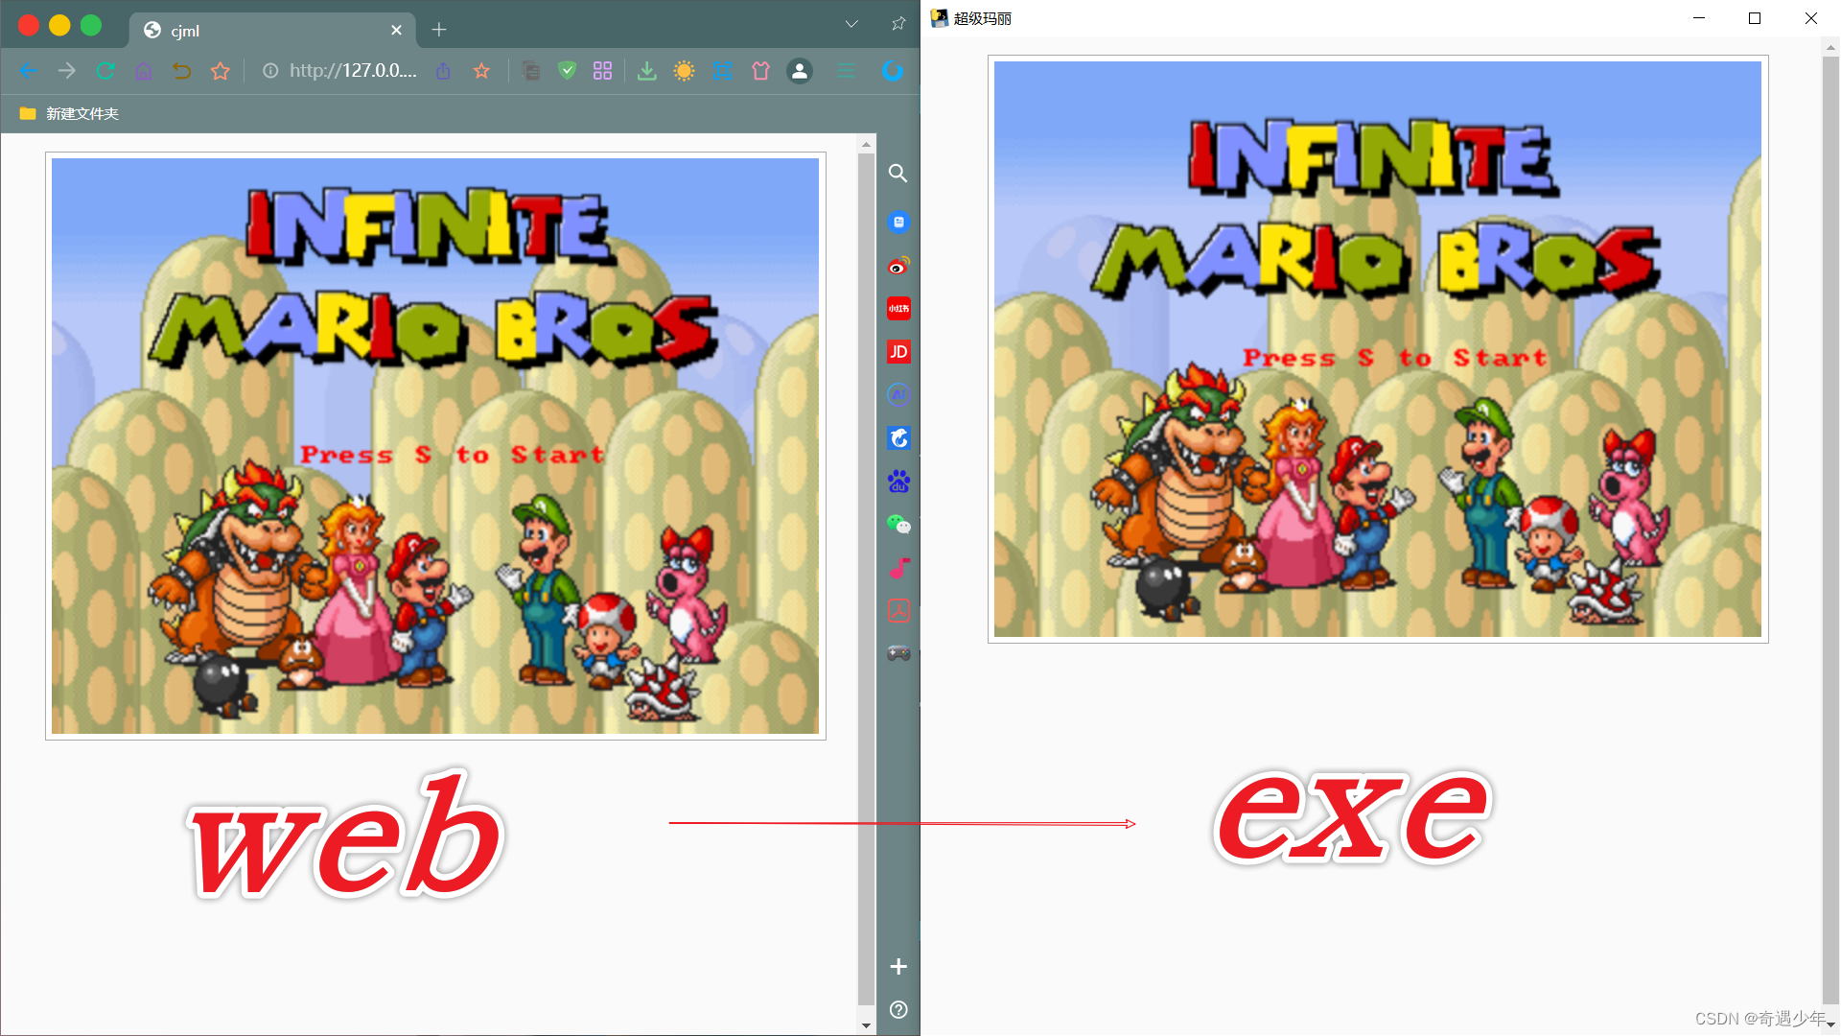Add sidebar app with plus button

pos(898,967)
